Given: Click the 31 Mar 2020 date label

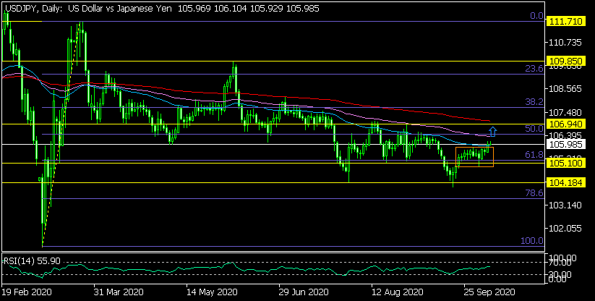Looking at the screenshot, I should coord(119,292).
